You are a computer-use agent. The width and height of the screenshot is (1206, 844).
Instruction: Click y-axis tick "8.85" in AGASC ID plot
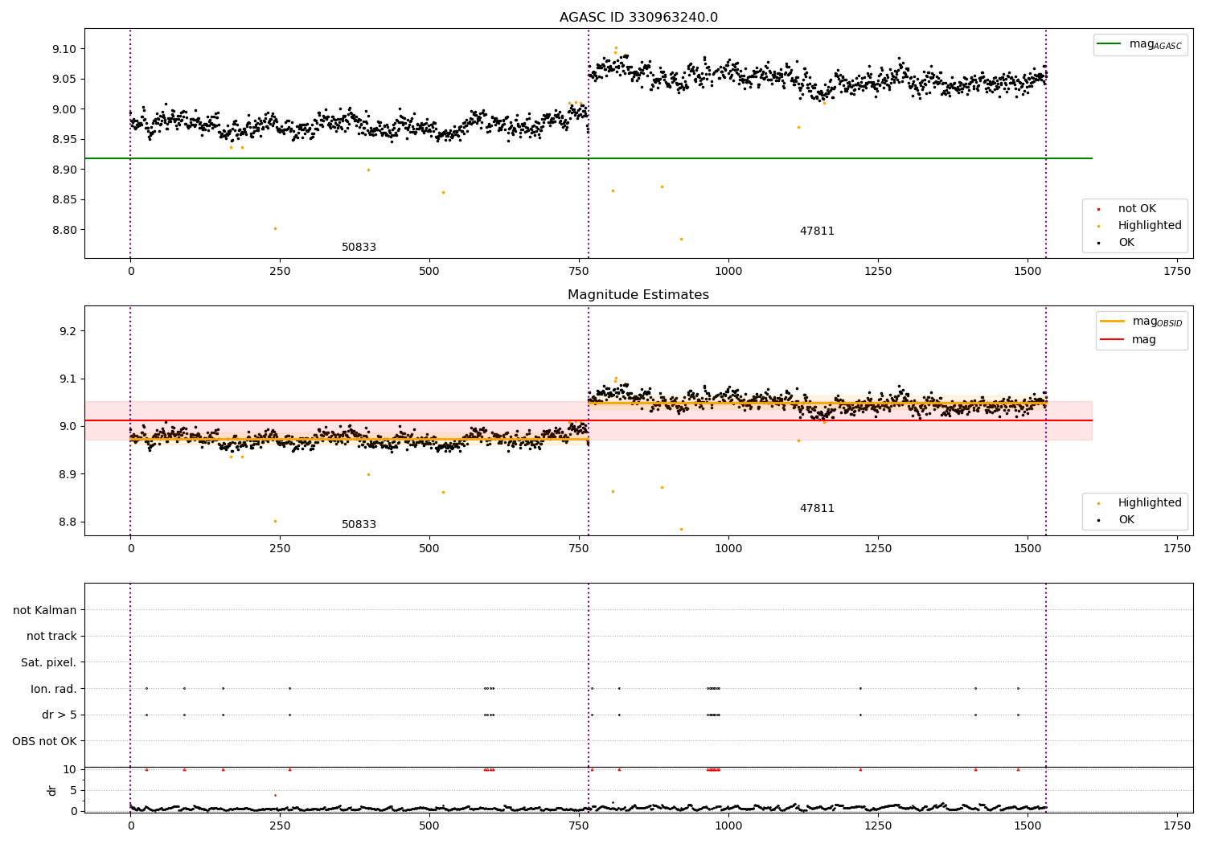coord(64,199)
